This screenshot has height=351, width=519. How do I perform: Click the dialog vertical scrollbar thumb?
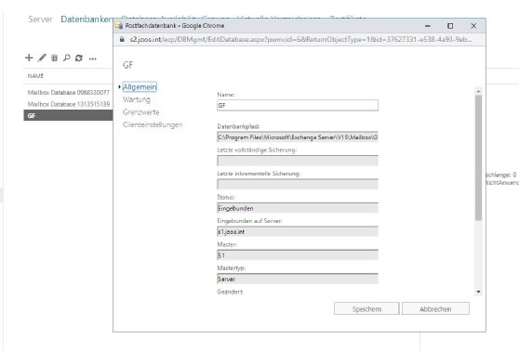coord(478,158)
